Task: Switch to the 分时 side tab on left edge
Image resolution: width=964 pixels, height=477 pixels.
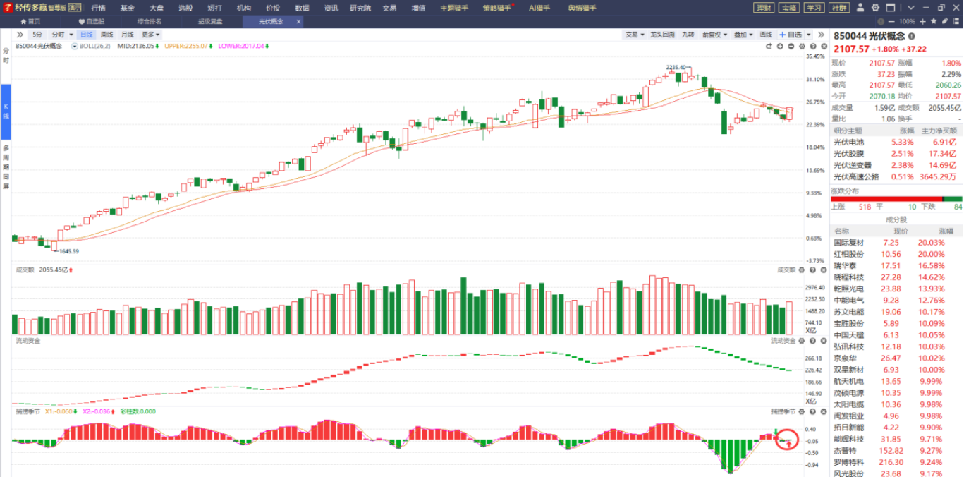Action: 6,56
